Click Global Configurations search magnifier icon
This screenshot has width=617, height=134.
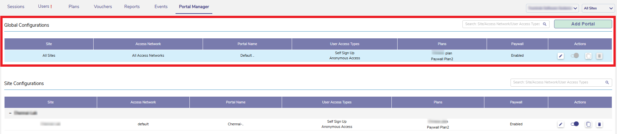[x=545, y=24]
